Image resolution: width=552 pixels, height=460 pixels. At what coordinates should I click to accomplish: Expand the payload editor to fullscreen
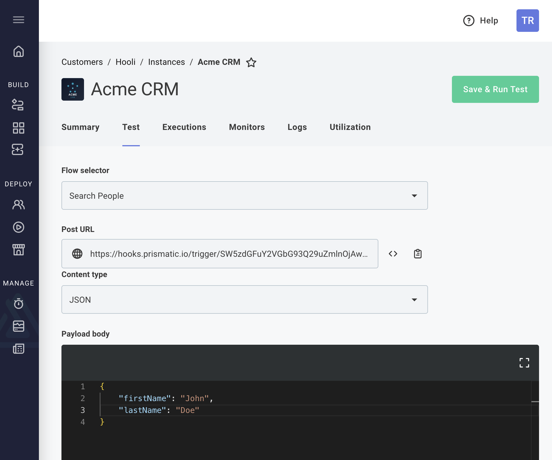(x=524, y=363)
